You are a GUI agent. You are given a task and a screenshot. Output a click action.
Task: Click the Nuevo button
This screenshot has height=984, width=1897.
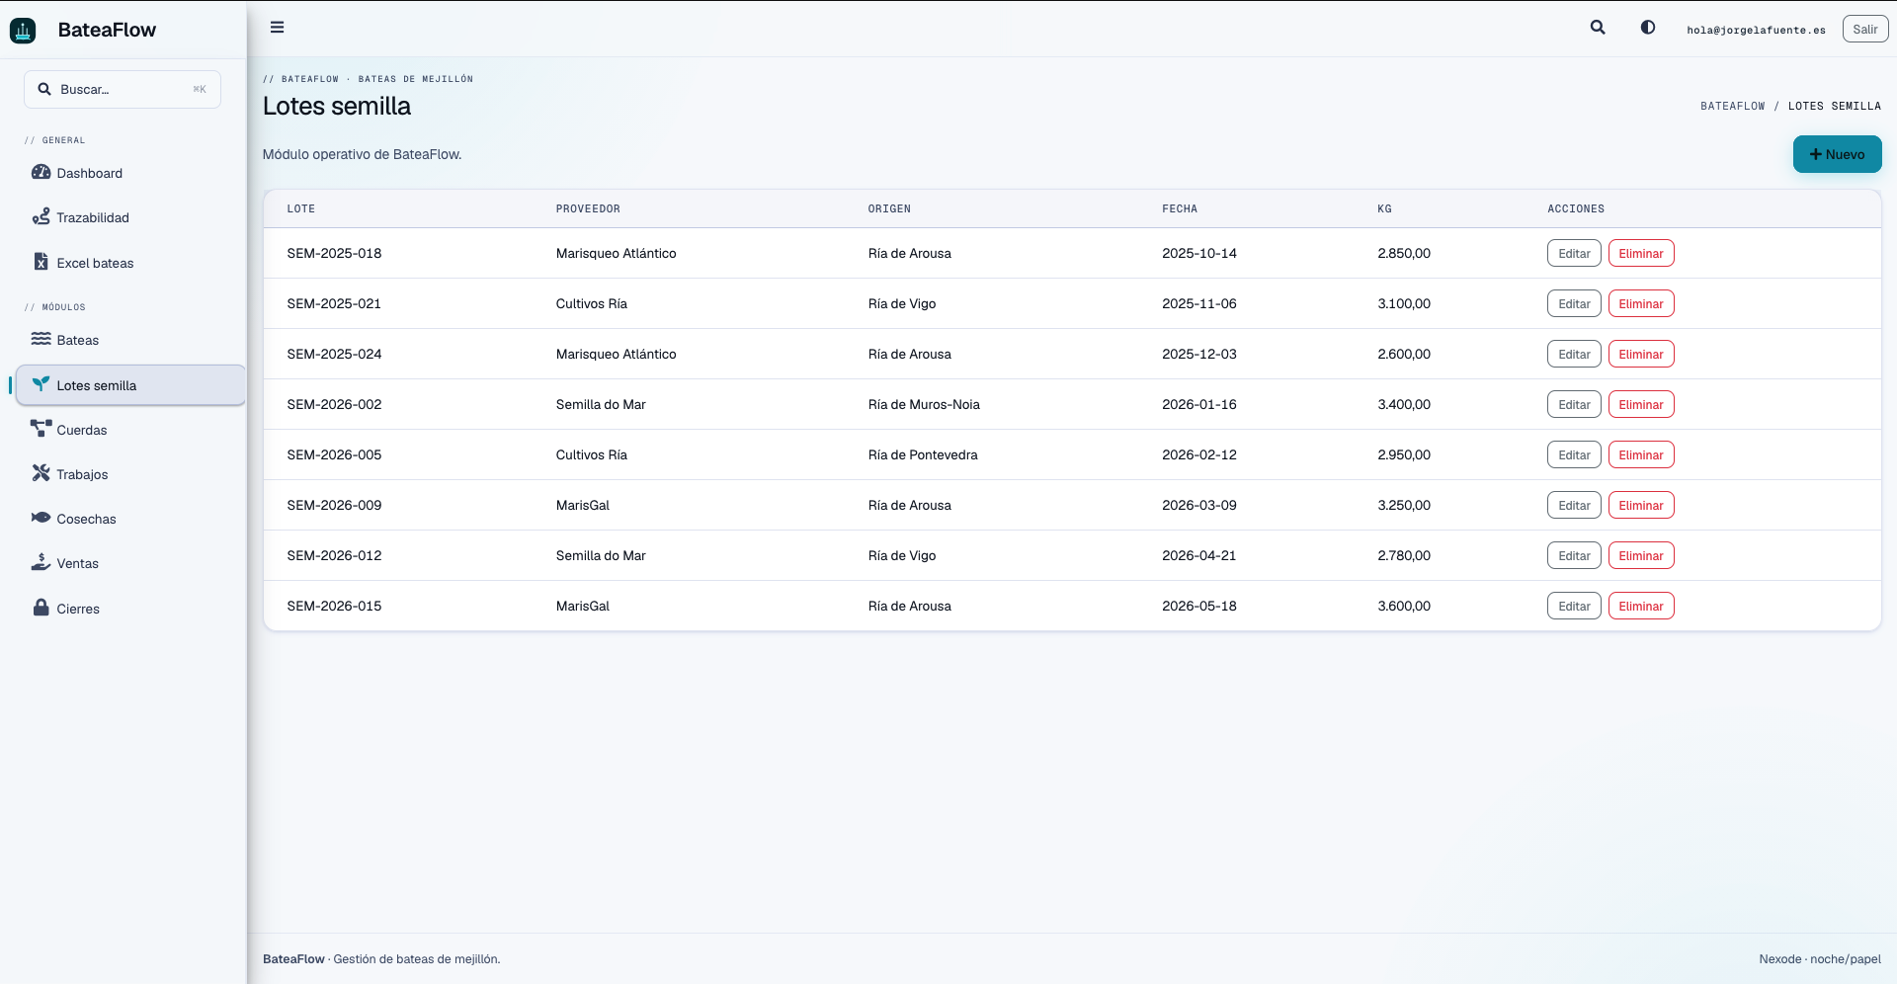tap(1837, 154)
